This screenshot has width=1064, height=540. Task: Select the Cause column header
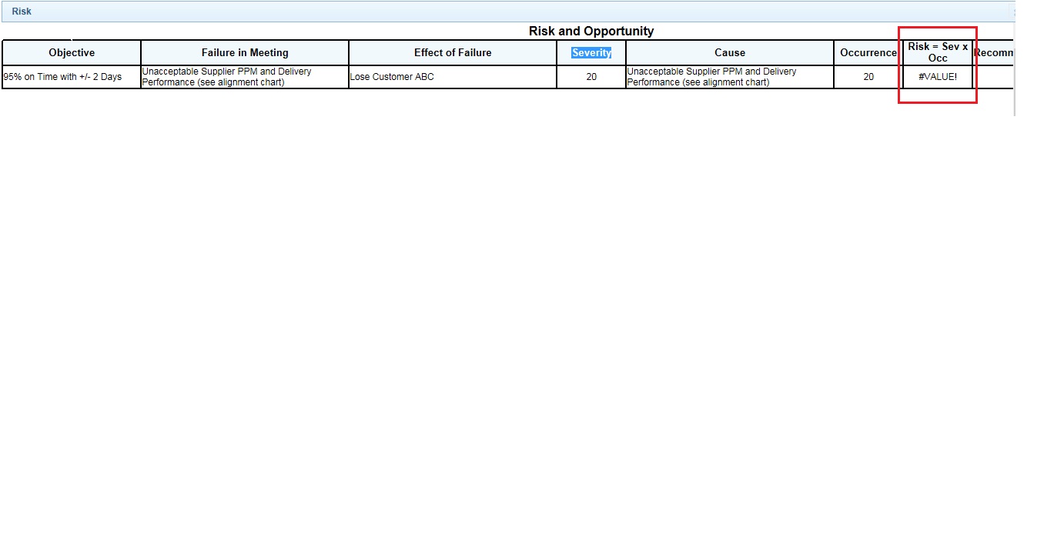730,53
